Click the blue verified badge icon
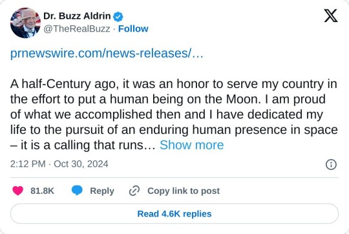This screenshot has height=234, width=349. [118, 17]
